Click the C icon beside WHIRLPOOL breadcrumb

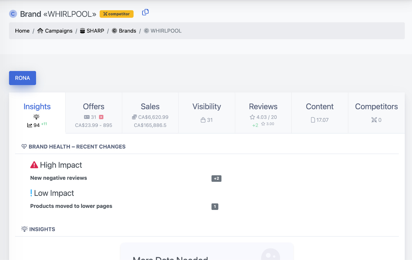(146, 31)
